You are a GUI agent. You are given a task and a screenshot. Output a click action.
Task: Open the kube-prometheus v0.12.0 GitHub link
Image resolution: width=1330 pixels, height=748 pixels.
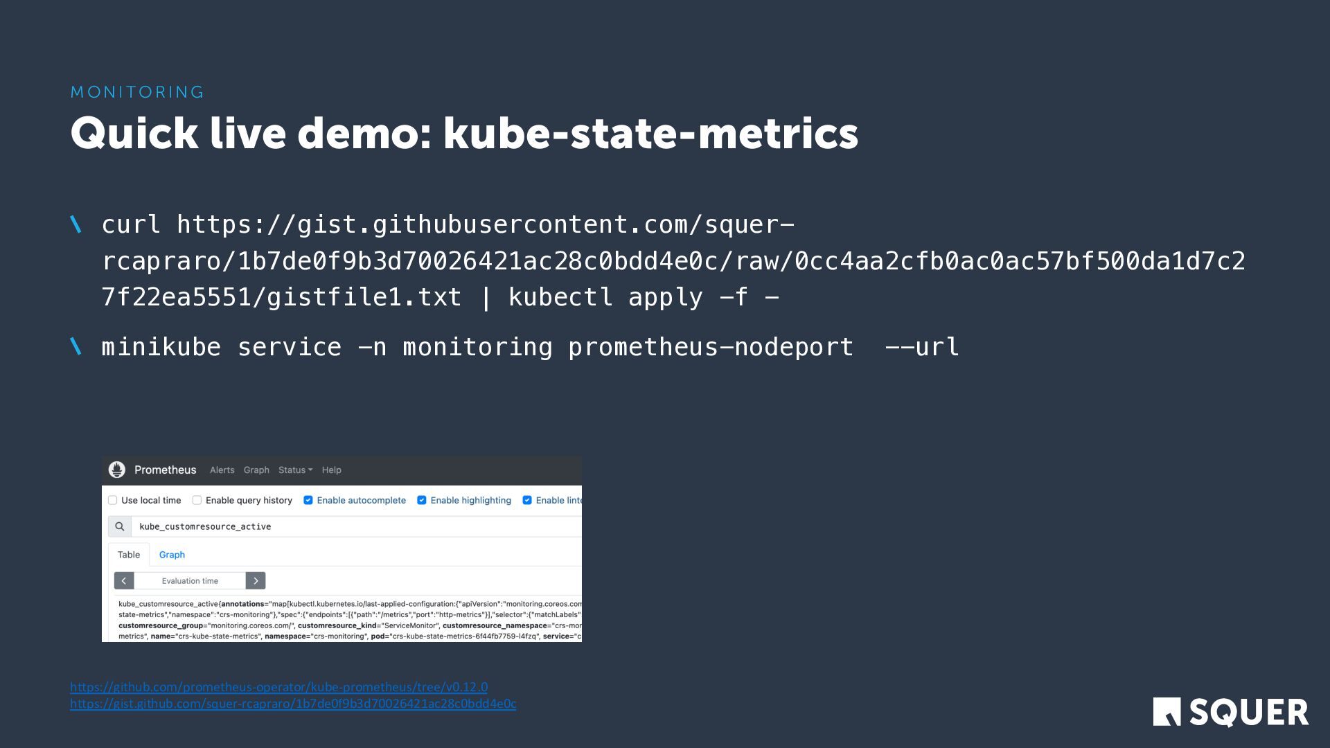278,687
